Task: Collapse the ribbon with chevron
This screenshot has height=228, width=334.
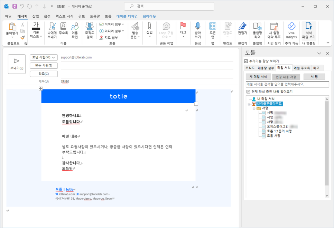Action: tap(328, 43)
